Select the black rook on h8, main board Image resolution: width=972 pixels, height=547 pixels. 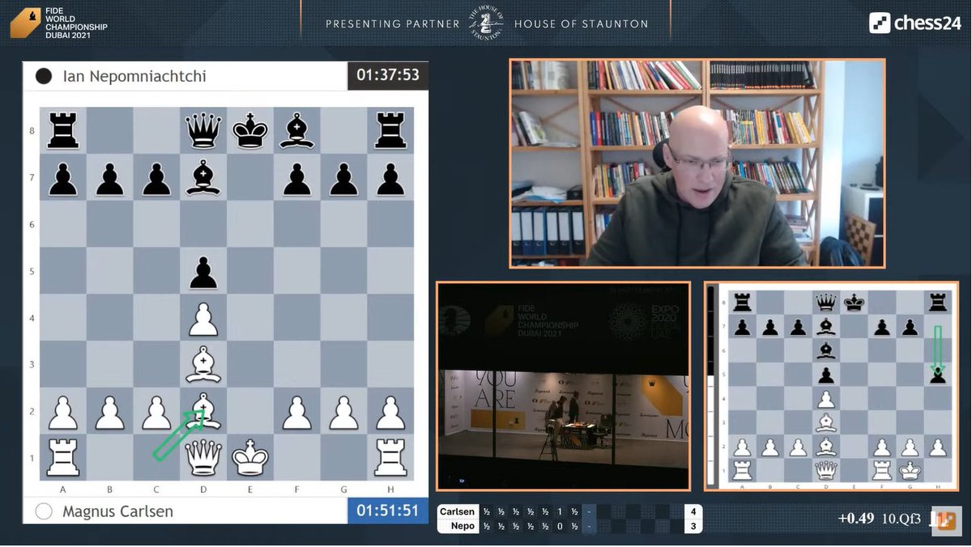tap(390, 130)
